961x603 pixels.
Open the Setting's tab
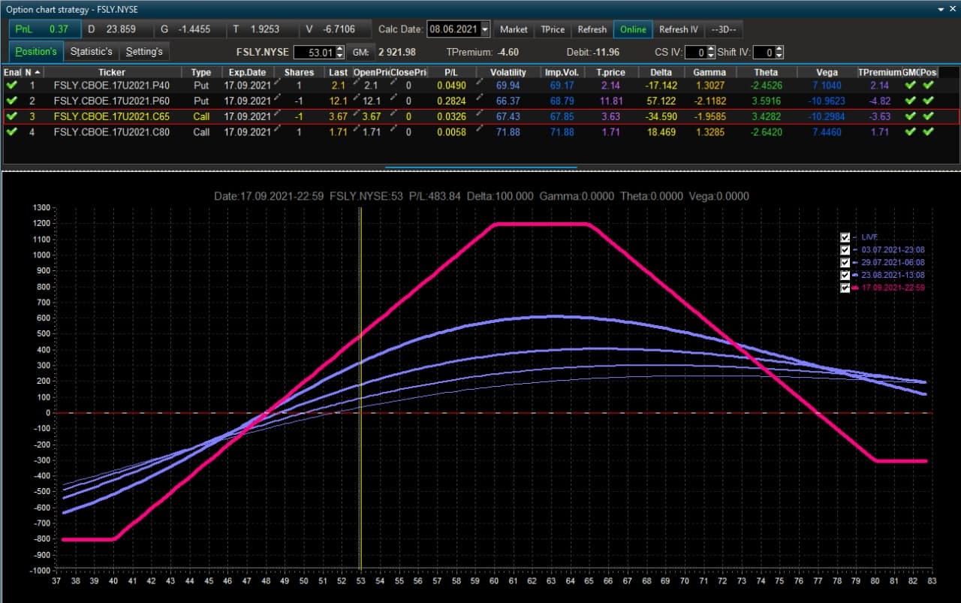point(144,52)
